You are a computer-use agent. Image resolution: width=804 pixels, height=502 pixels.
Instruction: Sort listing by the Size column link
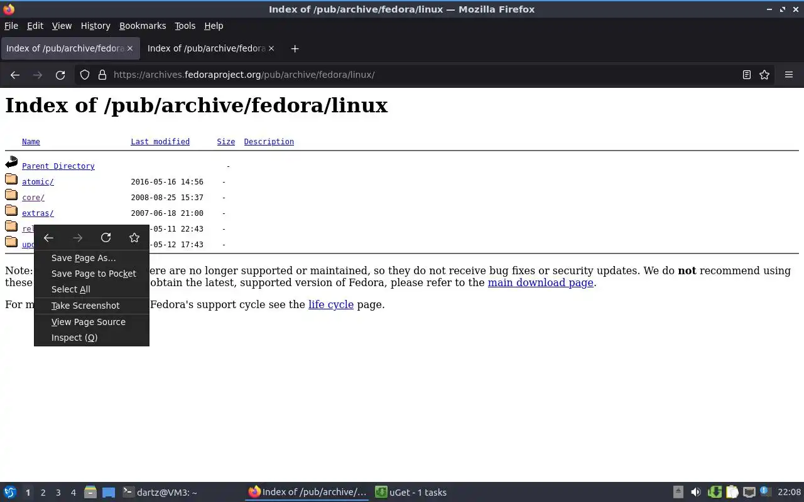tap(226, 142)
